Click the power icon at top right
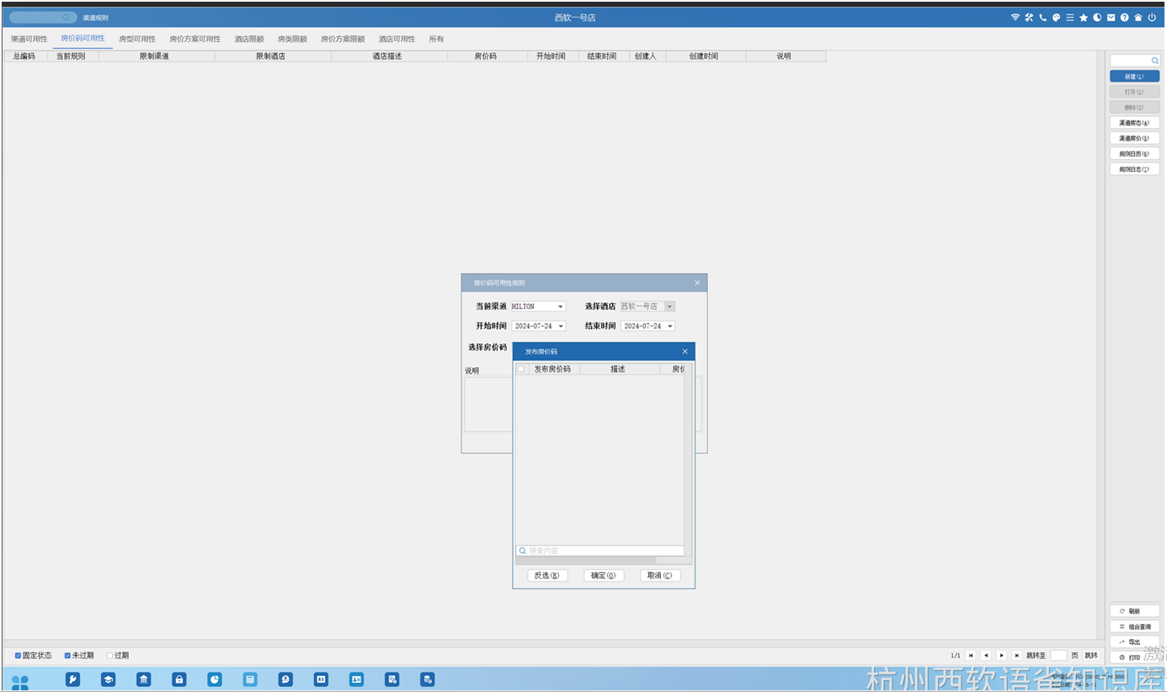Screen dimensions: 1167x692 pos(1152,18)
